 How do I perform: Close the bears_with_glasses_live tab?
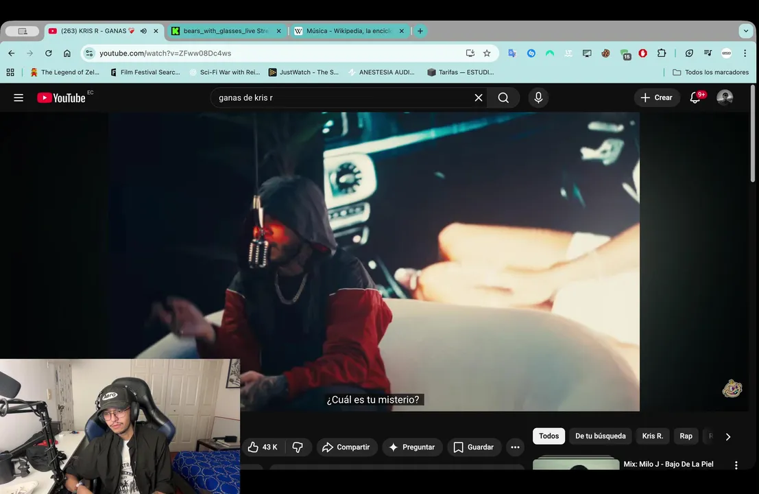pos(279,31)
